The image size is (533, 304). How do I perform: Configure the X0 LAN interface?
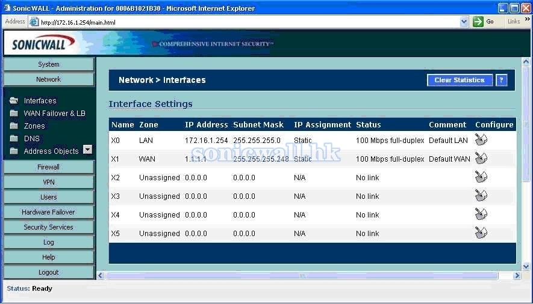(481, 139)
